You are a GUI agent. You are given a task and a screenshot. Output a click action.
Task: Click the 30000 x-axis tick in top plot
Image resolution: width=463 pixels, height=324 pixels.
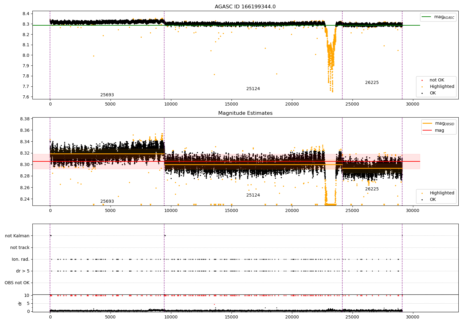pyautogui.click(x=412, y=104)
